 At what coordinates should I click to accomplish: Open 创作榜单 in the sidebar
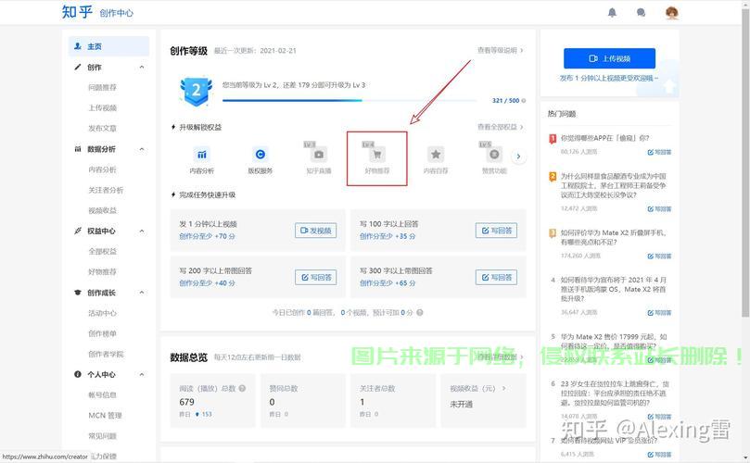click(x=102, y=333)
